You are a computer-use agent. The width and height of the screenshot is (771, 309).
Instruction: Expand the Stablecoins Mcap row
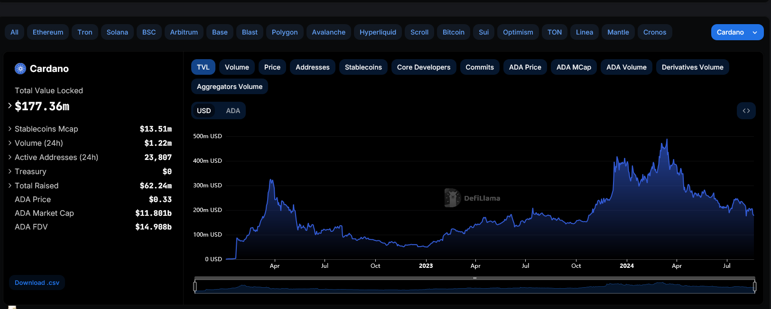10,129
